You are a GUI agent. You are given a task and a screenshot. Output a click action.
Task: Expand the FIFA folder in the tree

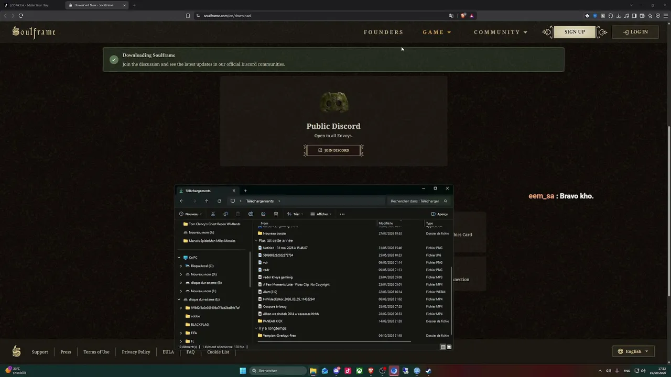click(181, 333)
